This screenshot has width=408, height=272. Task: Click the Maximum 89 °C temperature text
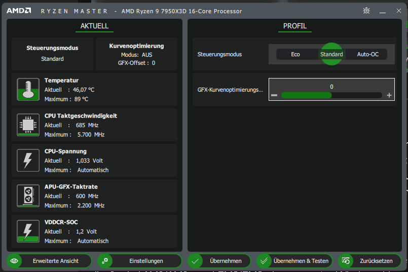tap(66, 99)
